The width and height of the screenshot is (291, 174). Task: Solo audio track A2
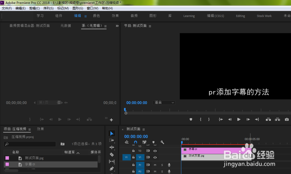162,171
